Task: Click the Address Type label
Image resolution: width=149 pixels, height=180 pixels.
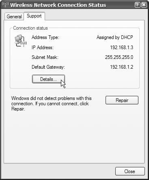Action: (x=45, y=37)
